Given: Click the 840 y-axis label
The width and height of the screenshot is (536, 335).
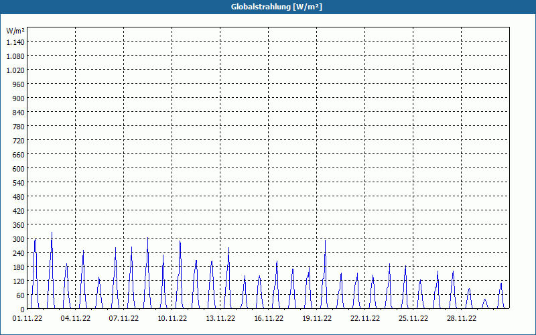Looking at the screenshot, I should [x=19, y=113].
